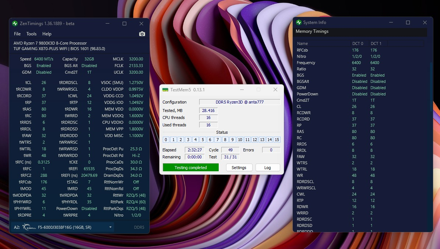The width and height of the screenshot is (440, 249).
Task: Click the TUF GAMING X870-PLUS WIFI BIOS text
Action: point(59,49)
